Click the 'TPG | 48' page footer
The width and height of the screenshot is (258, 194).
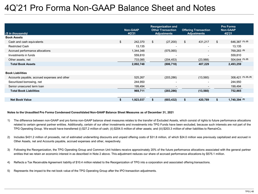249,191
